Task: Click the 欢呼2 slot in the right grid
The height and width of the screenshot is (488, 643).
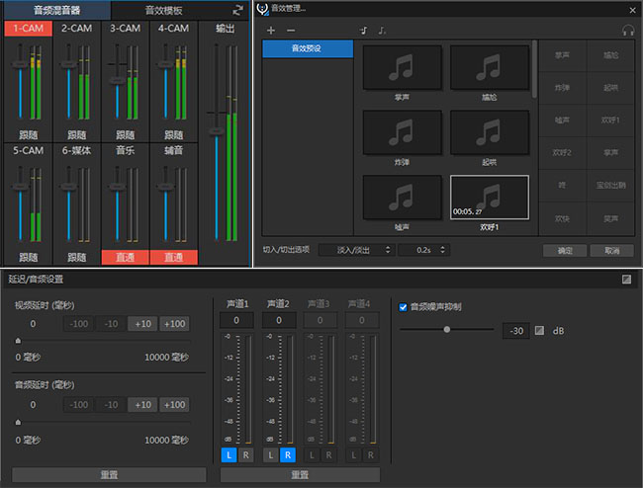Action: coord(562,153)
